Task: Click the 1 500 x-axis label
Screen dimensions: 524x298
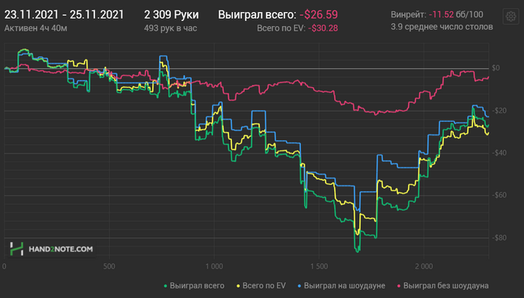Action: point(319,267)
